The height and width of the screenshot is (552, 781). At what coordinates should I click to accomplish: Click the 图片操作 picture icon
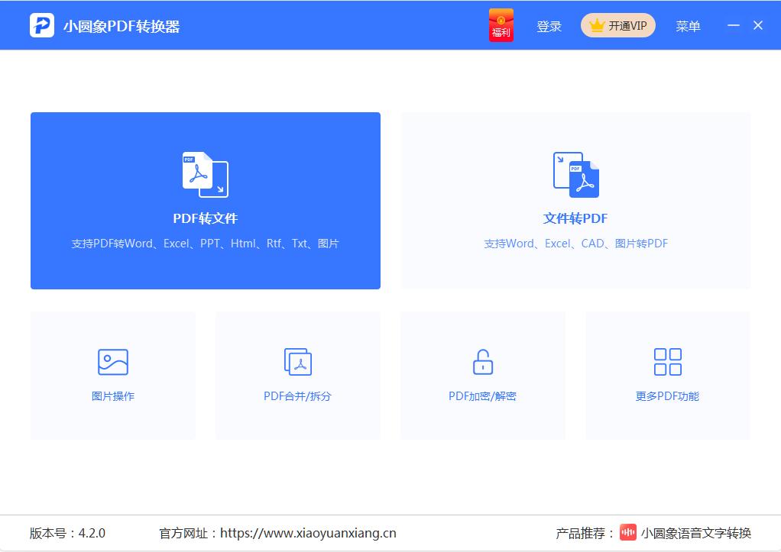tap(113, 362)
